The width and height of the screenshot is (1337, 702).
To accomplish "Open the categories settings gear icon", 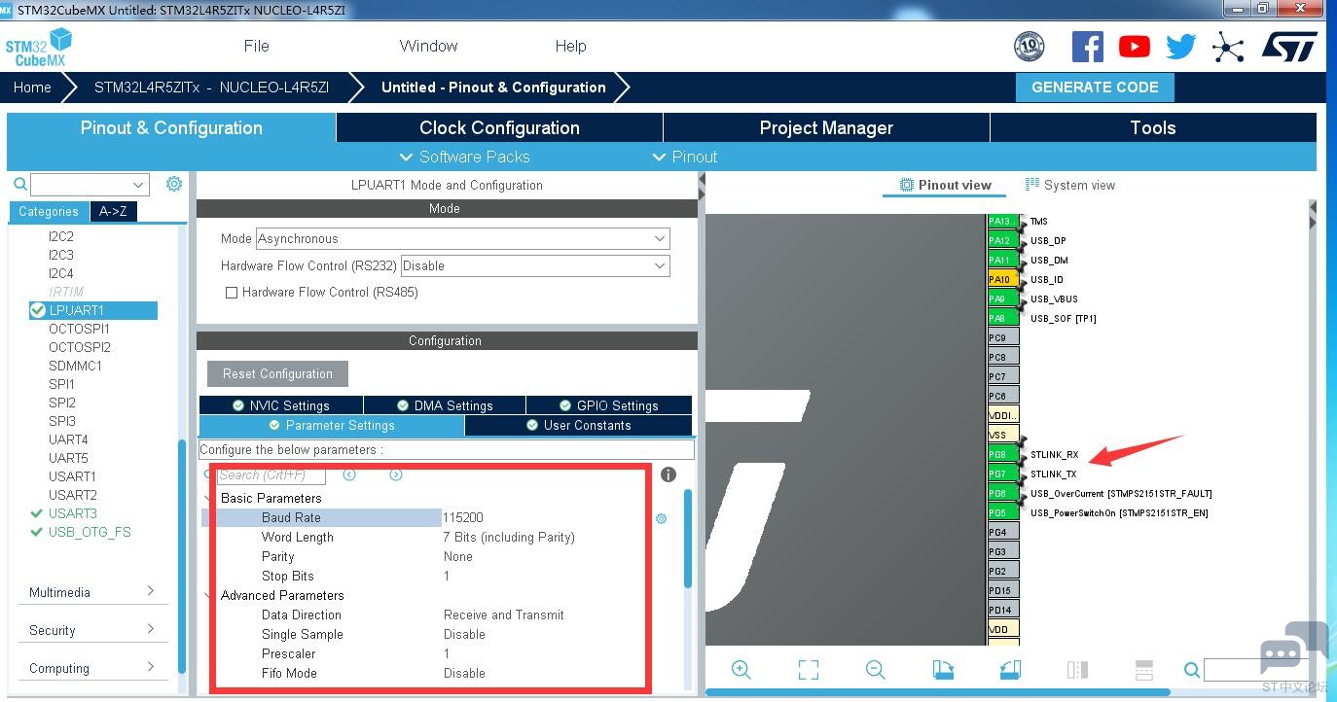I will click(x=174, y=184).
